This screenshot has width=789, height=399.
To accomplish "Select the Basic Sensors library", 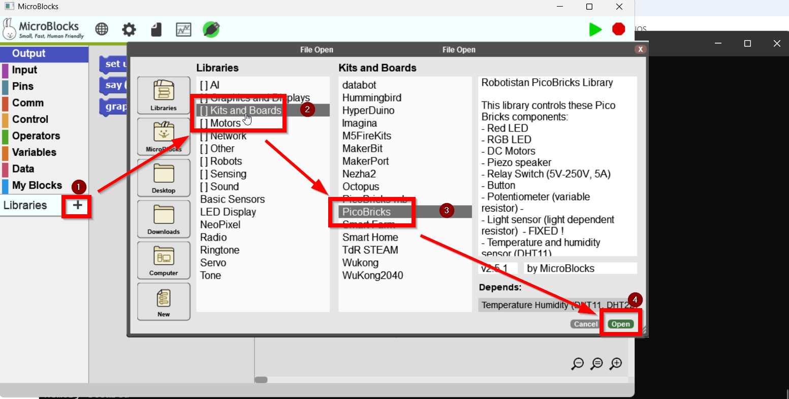I will click(x=263, y=199).
